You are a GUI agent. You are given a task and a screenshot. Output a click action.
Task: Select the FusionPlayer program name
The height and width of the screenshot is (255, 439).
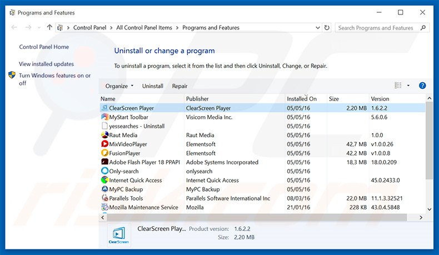(x=124, y=153)
